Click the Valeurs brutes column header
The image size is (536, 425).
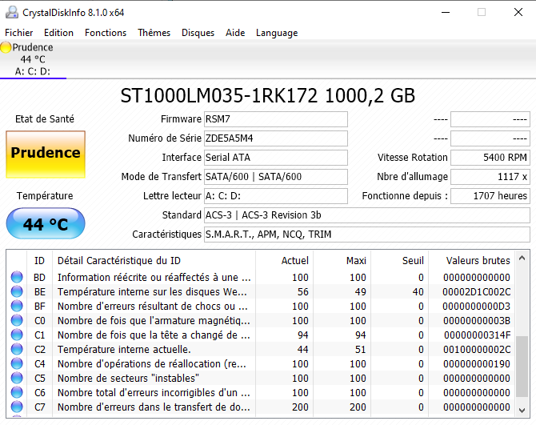tap(472, 261)
